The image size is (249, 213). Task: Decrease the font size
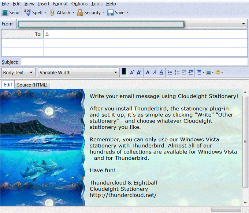coord(132,73)
